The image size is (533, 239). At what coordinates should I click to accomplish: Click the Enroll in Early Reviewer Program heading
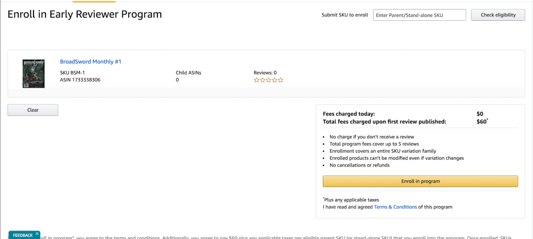coord(85,14)
